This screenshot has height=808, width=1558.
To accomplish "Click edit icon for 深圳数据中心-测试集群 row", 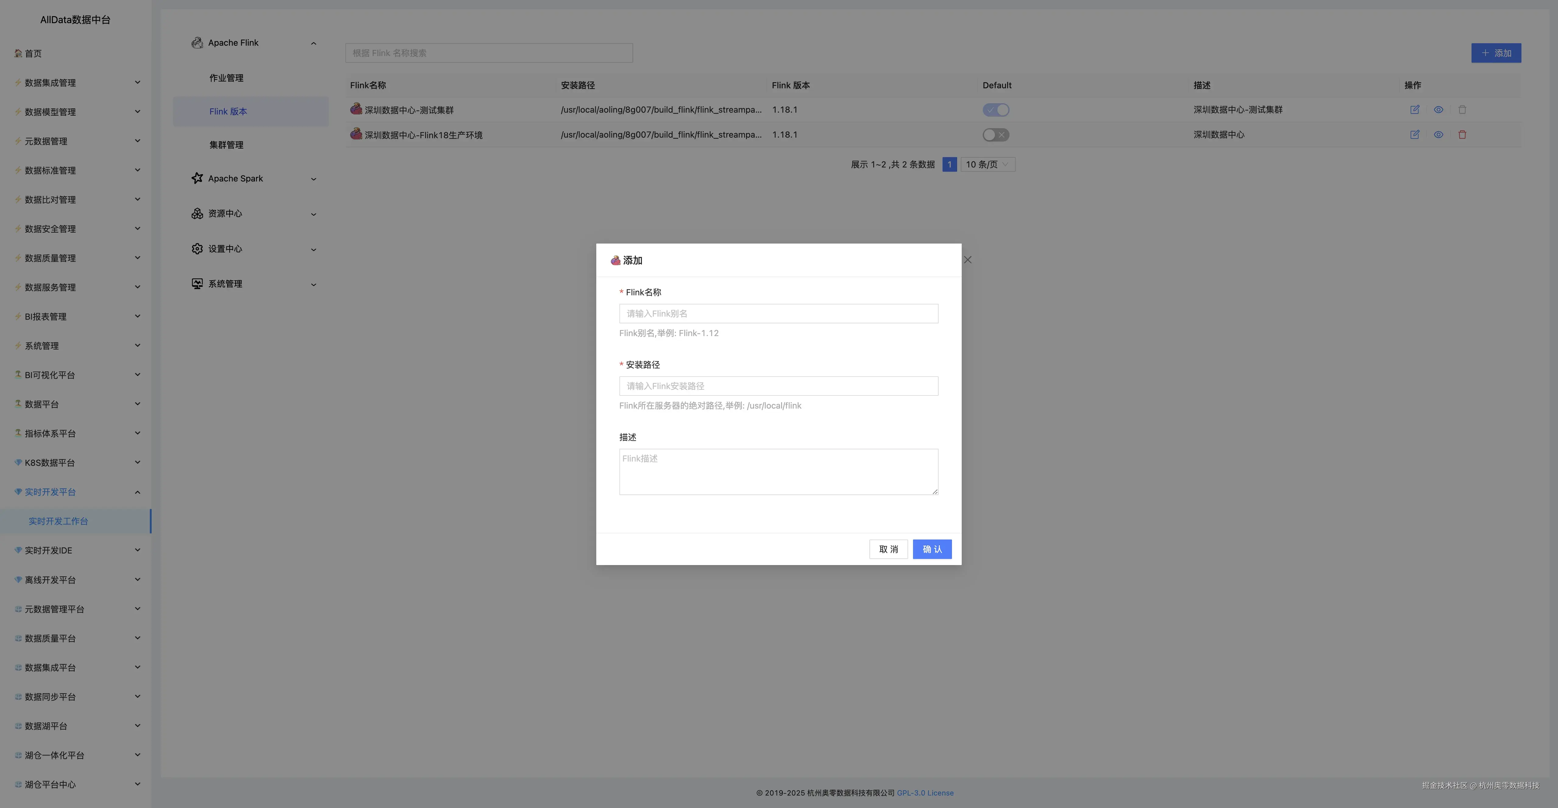I will [x=1415, y=110].
